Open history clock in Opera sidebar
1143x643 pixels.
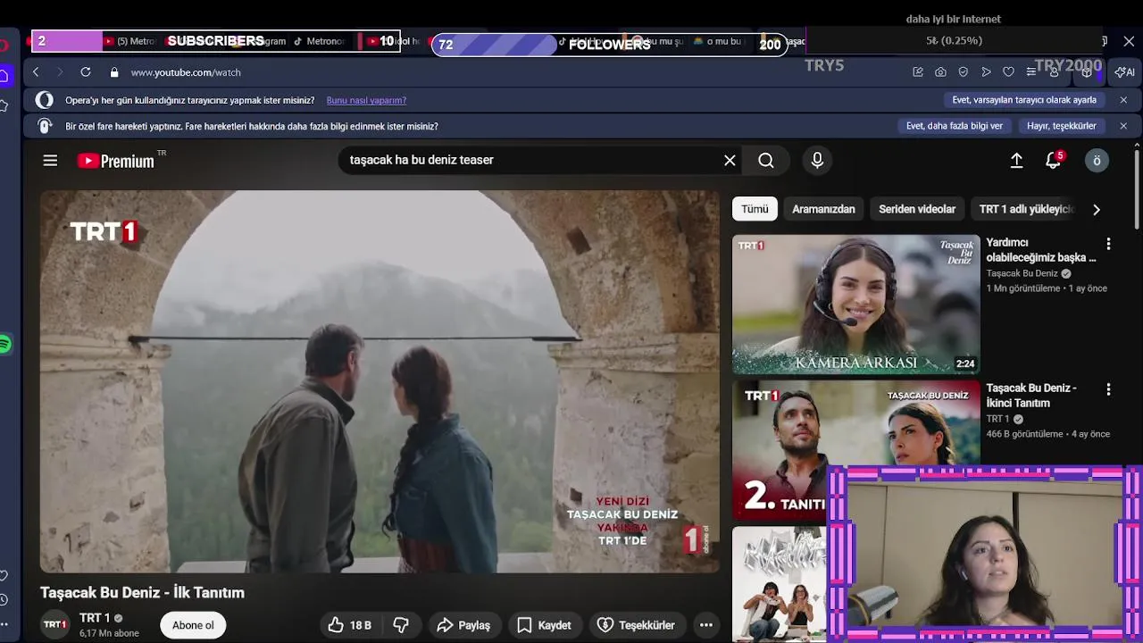(4, 599)
